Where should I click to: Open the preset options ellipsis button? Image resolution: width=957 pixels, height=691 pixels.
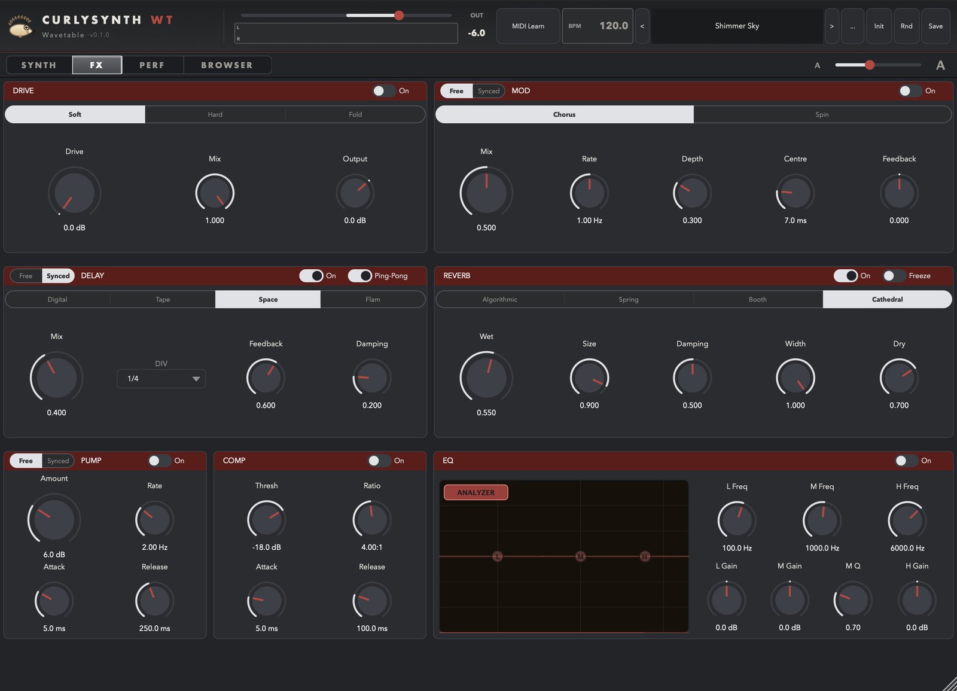coord(852,26)
